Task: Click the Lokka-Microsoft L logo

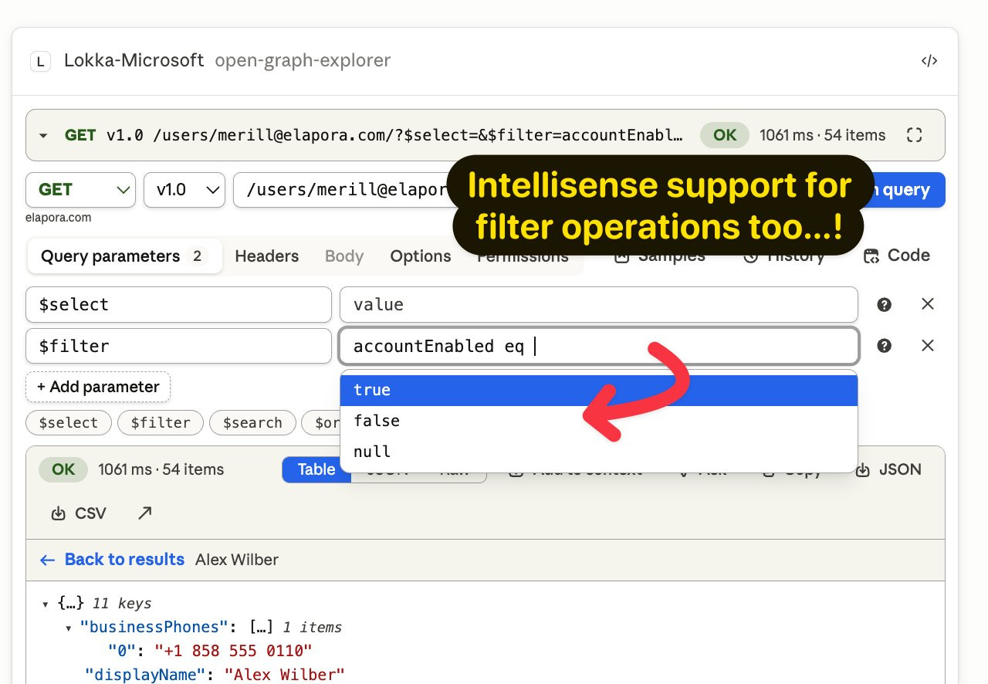Action: pyautogui.click(x=40, y=61)
